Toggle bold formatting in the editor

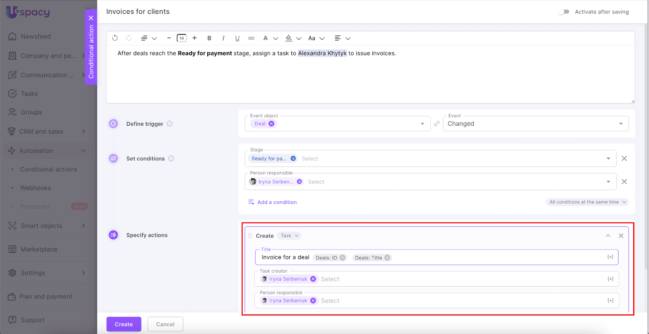[x=209, y=38]
